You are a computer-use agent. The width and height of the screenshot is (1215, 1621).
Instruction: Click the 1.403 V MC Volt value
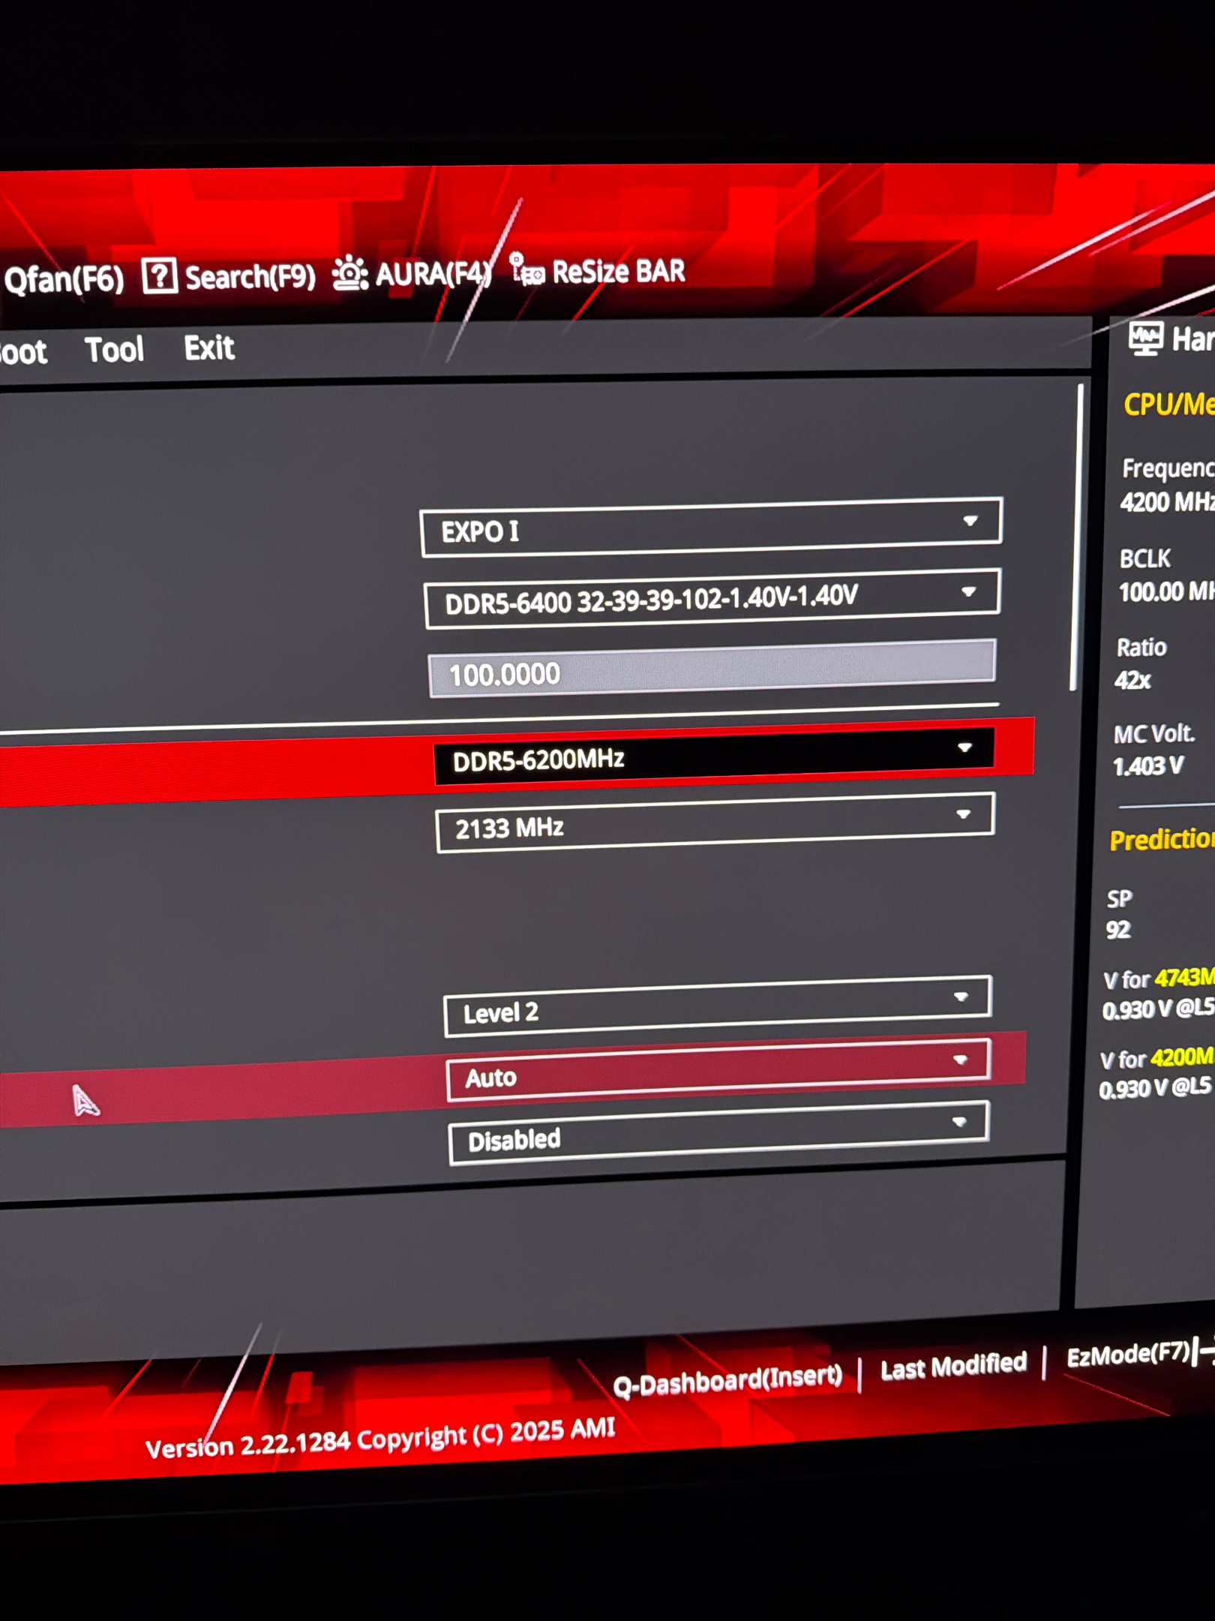tap(1147, 766)
